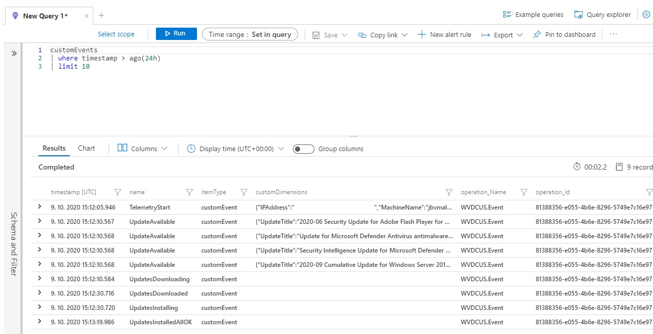Switch to the Chart tab
Viewport: 653px width, 334px height.
tap(86, 149)
